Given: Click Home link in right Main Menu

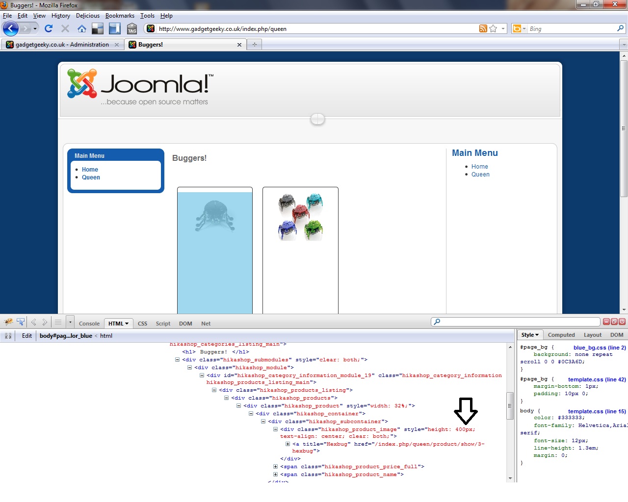Looking at the screenshot, I should [x=480, y=167].
